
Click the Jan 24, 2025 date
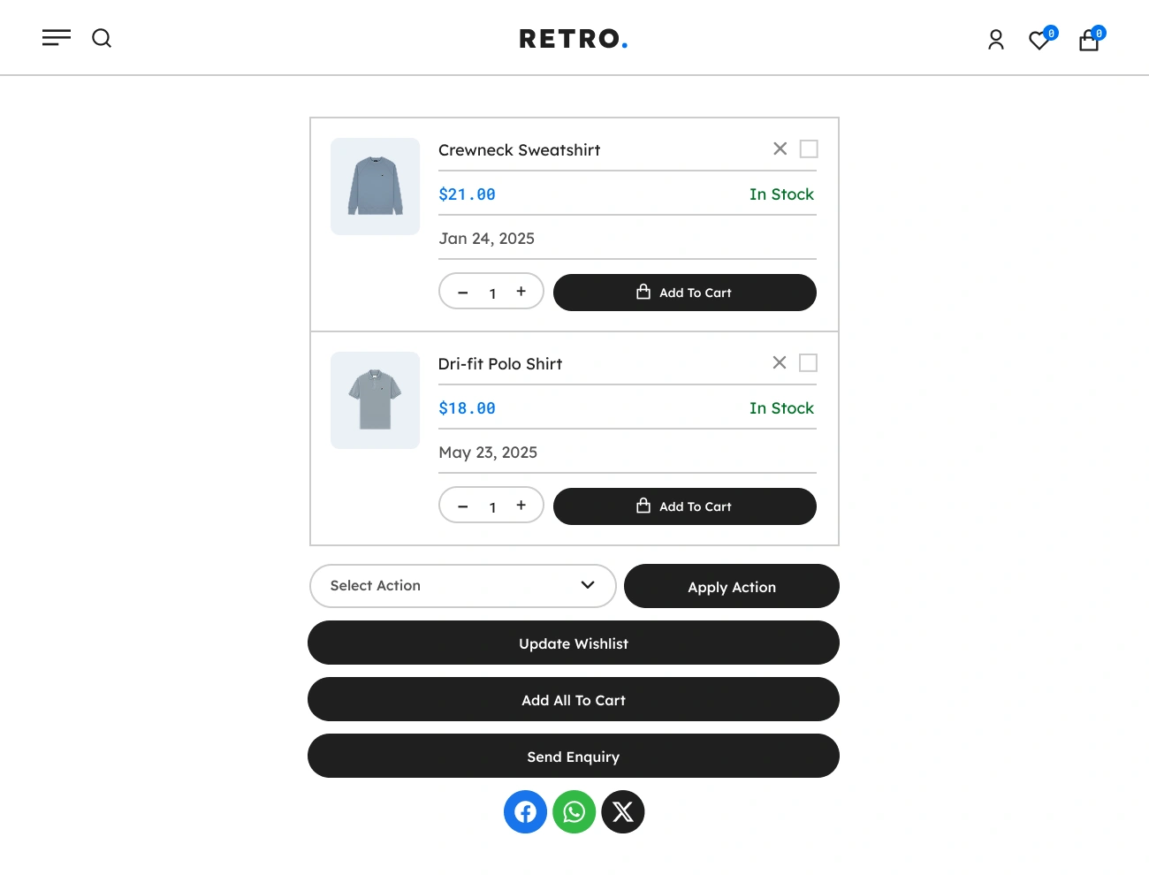point(487,239)
